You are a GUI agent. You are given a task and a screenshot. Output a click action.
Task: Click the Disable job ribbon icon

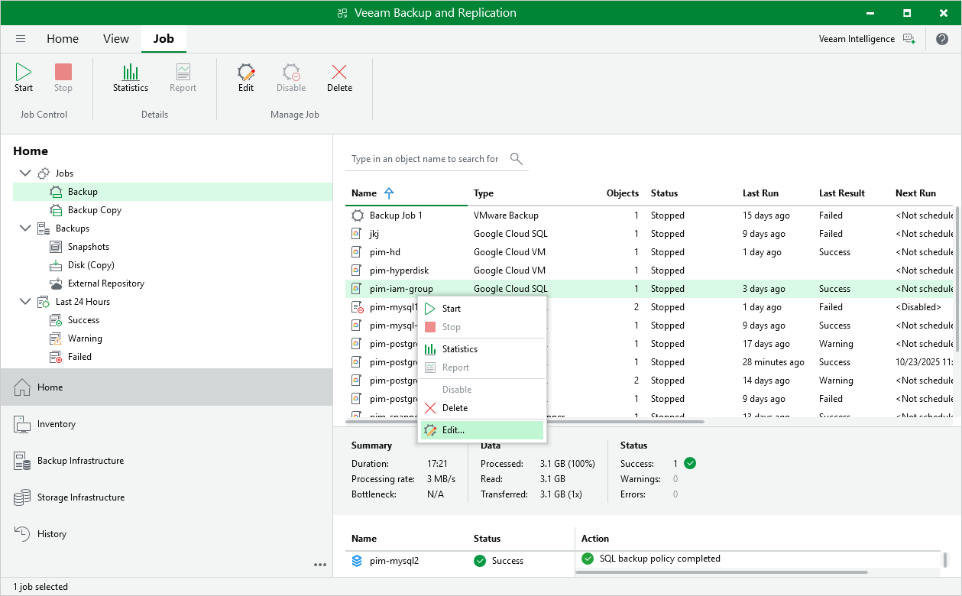[291, 72]
